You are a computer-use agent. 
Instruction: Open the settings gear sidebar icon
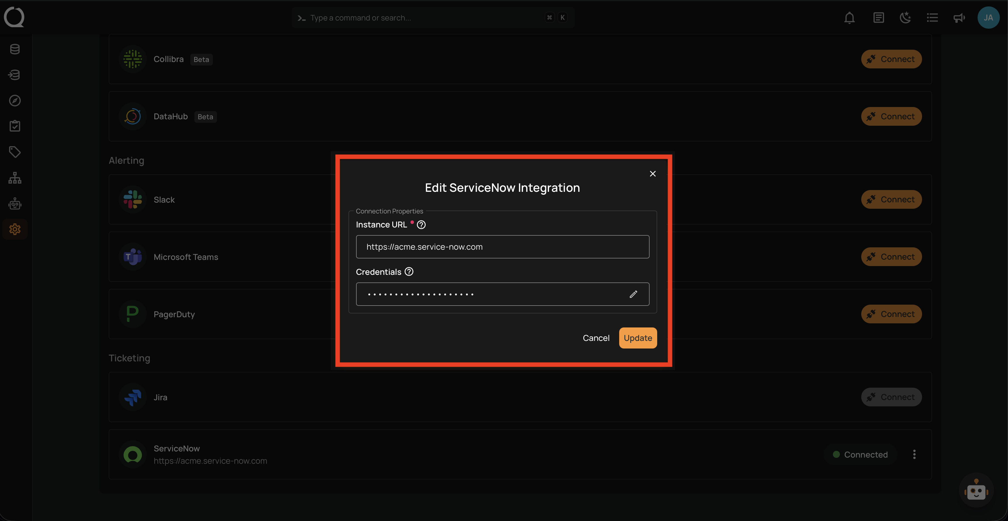click(15, 229)
